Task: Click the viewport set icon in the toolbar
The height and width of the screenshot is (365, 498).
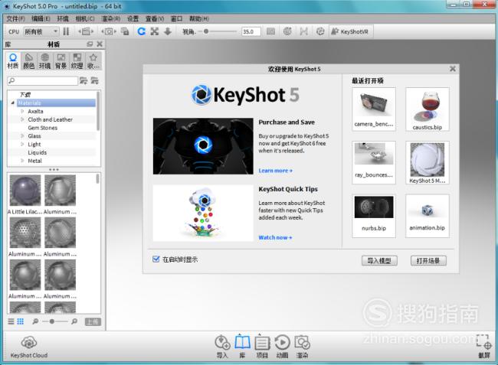Action: point(86,31)
